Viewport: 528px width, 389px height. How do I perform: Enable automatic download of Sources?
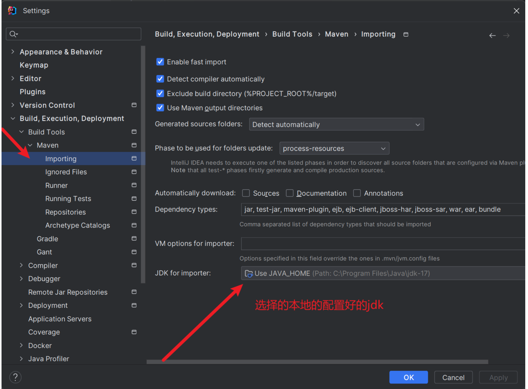click(246, 193)
